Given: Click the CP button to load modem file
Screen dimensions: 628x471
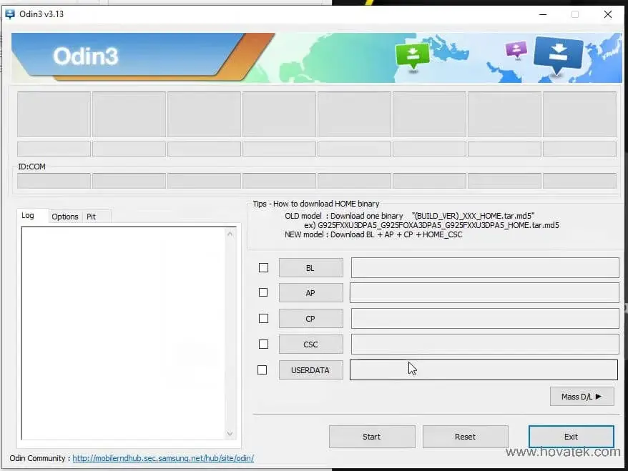Looking at the screenshot, I should 310,318.
